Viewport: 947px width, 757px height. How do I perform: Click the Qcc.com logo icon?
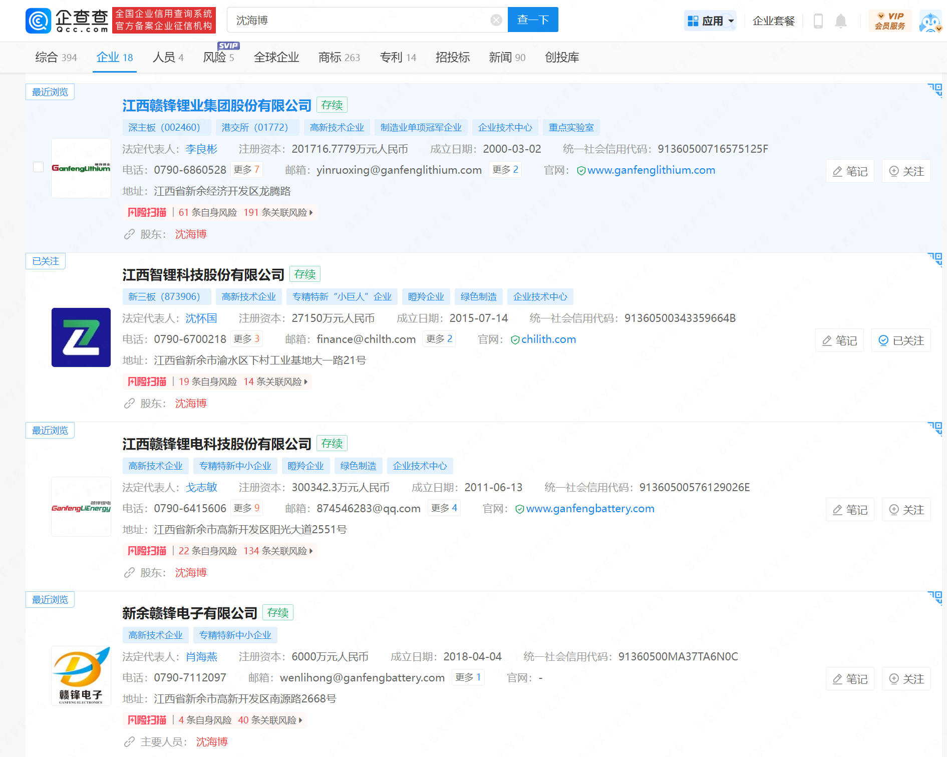(x=38, y=21)
